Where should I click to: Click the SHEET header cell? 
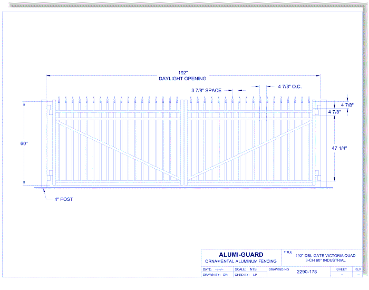342,269
